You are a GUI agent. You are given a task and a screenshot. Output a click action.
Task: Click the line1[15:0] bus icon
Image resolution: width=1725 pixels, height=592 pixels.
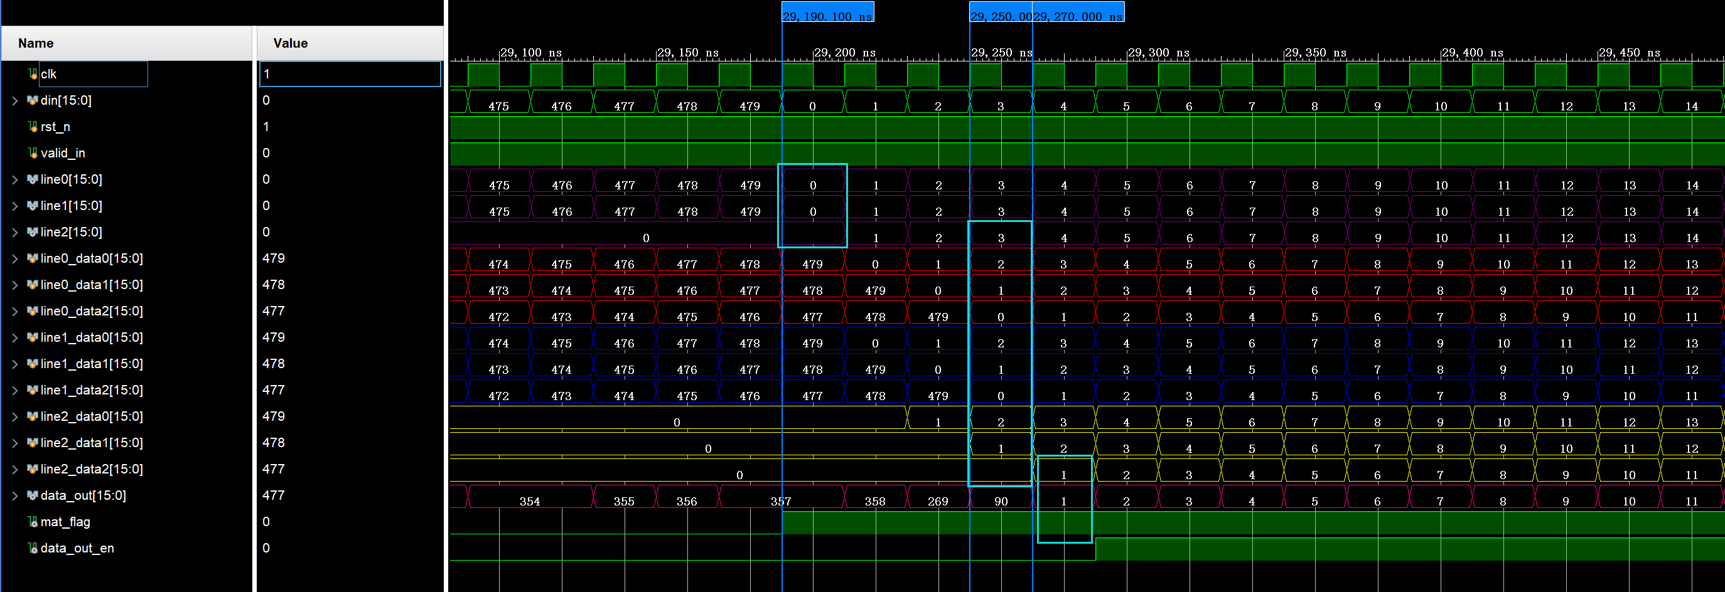tap(32, 205)
